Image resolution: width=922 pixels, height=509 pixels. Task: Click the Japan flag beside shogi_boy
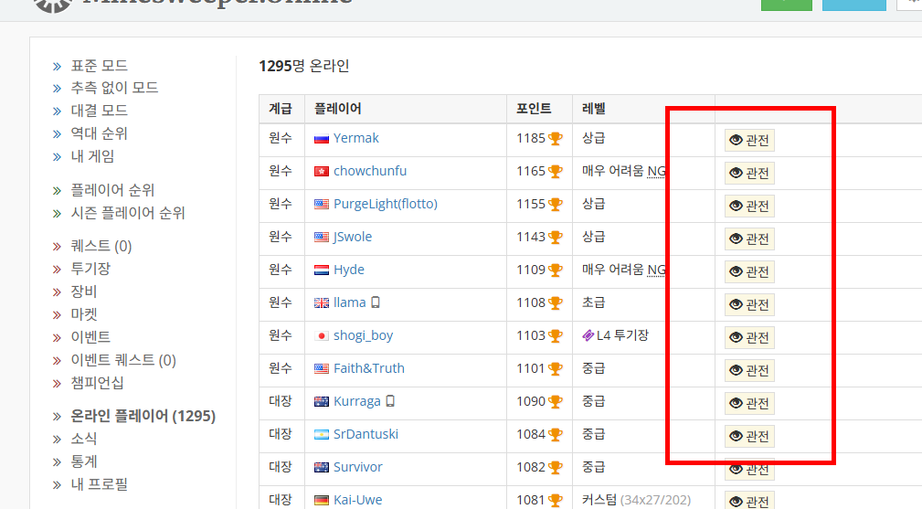point(322,336)
